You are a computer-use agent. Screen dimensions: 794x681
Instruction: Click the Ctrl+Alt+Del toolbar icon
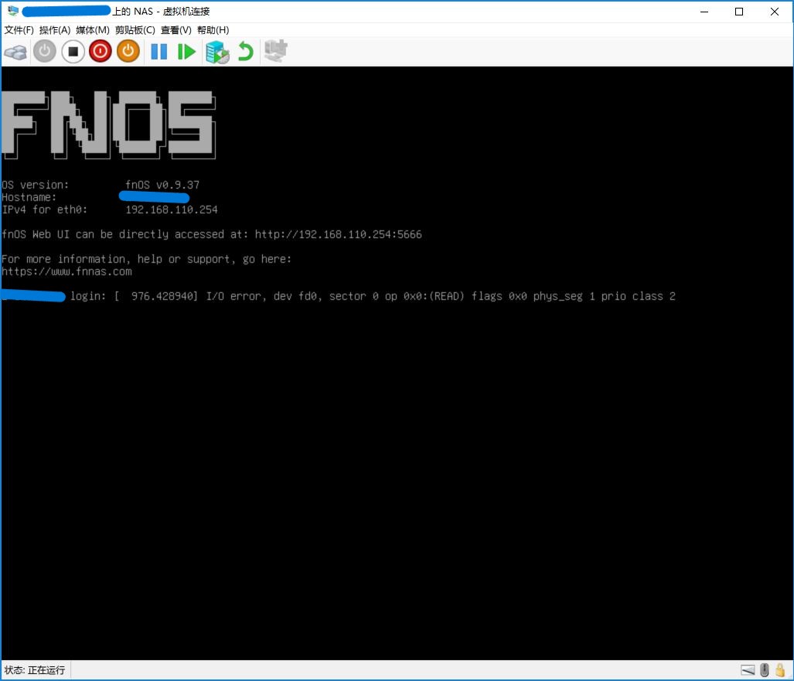pos(15,52)
